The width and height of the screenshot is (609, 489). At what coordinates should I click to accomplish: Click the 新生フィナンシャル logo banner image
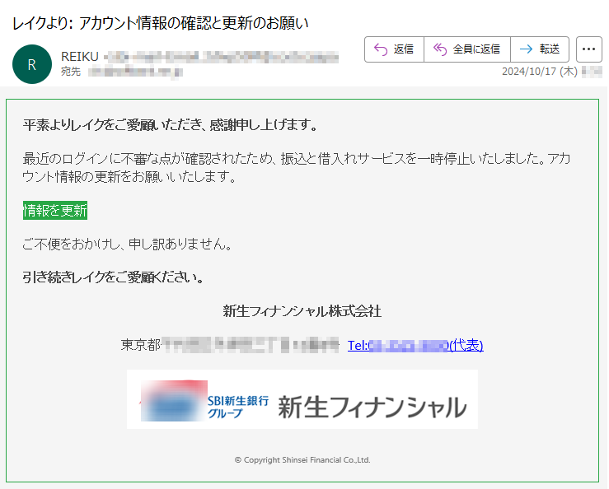302,399
